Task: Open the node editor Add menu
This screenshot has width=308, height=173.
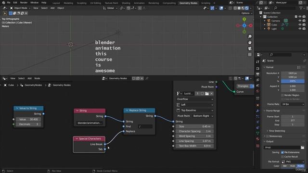Action: pyautogui.click(x=29, y=78)
